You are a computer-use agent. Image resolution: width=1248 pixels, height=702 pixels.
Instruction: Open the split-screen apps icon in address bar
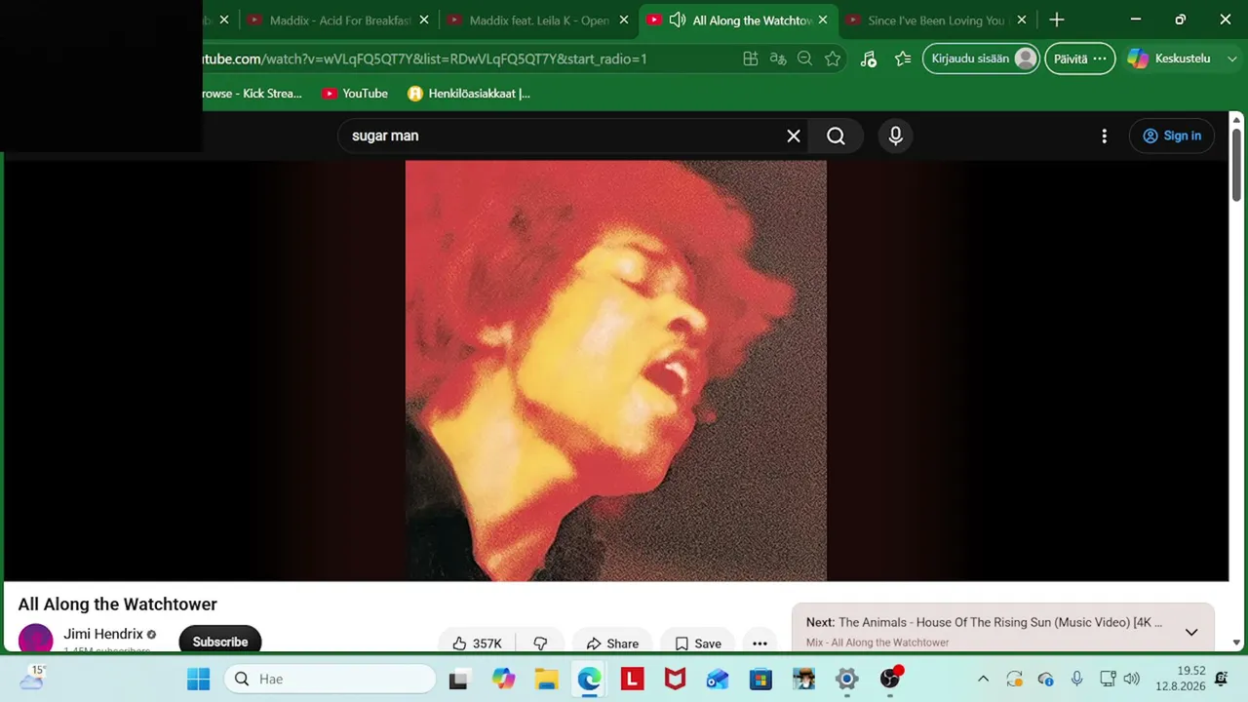pyautogui.click(x=751, y=58)
